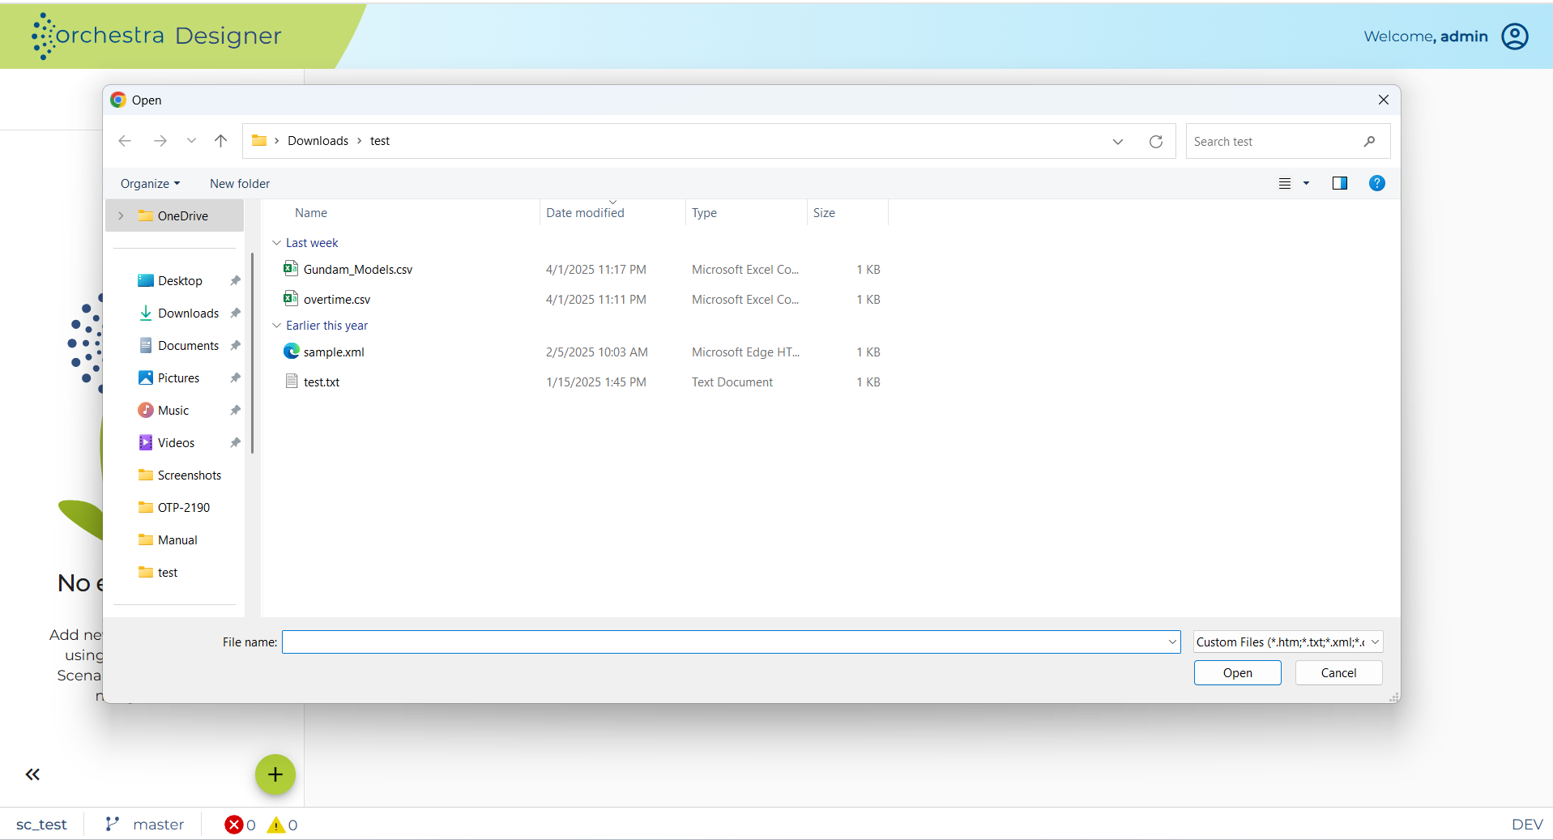Change view layout icon

[x=1285, y=184]
